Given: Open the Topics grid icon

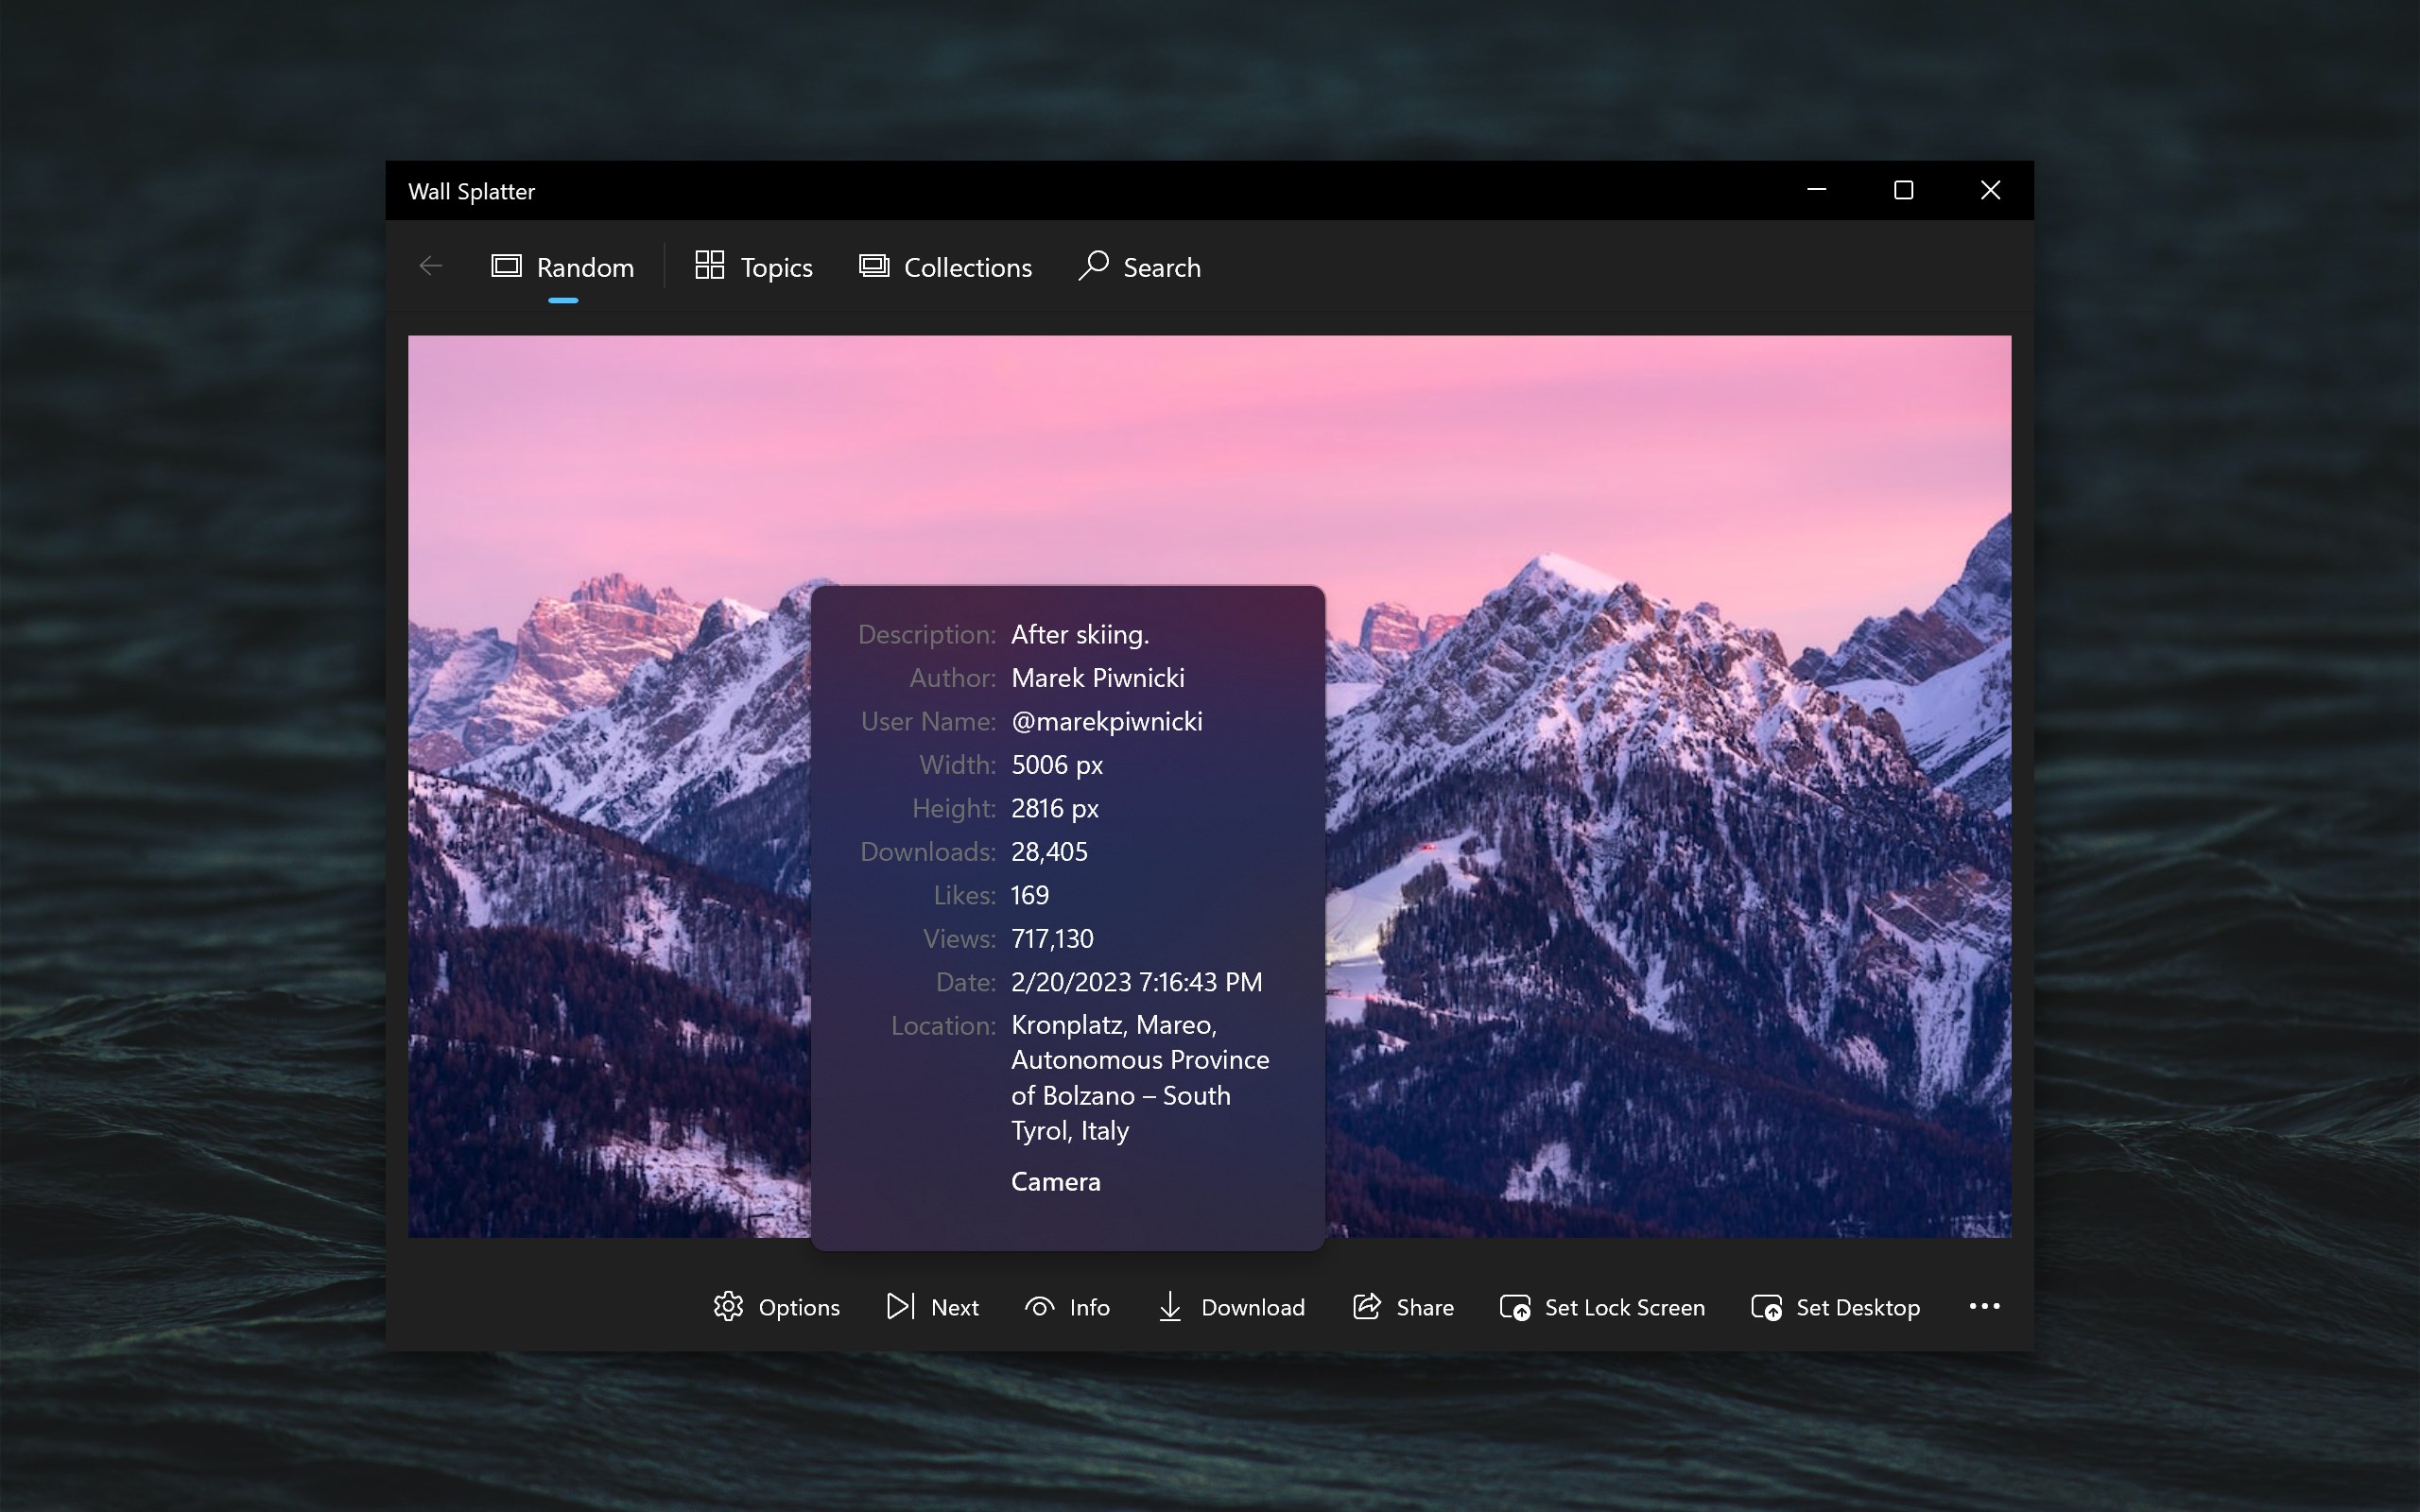Looking at the screenshot, I should pos(709,266).
